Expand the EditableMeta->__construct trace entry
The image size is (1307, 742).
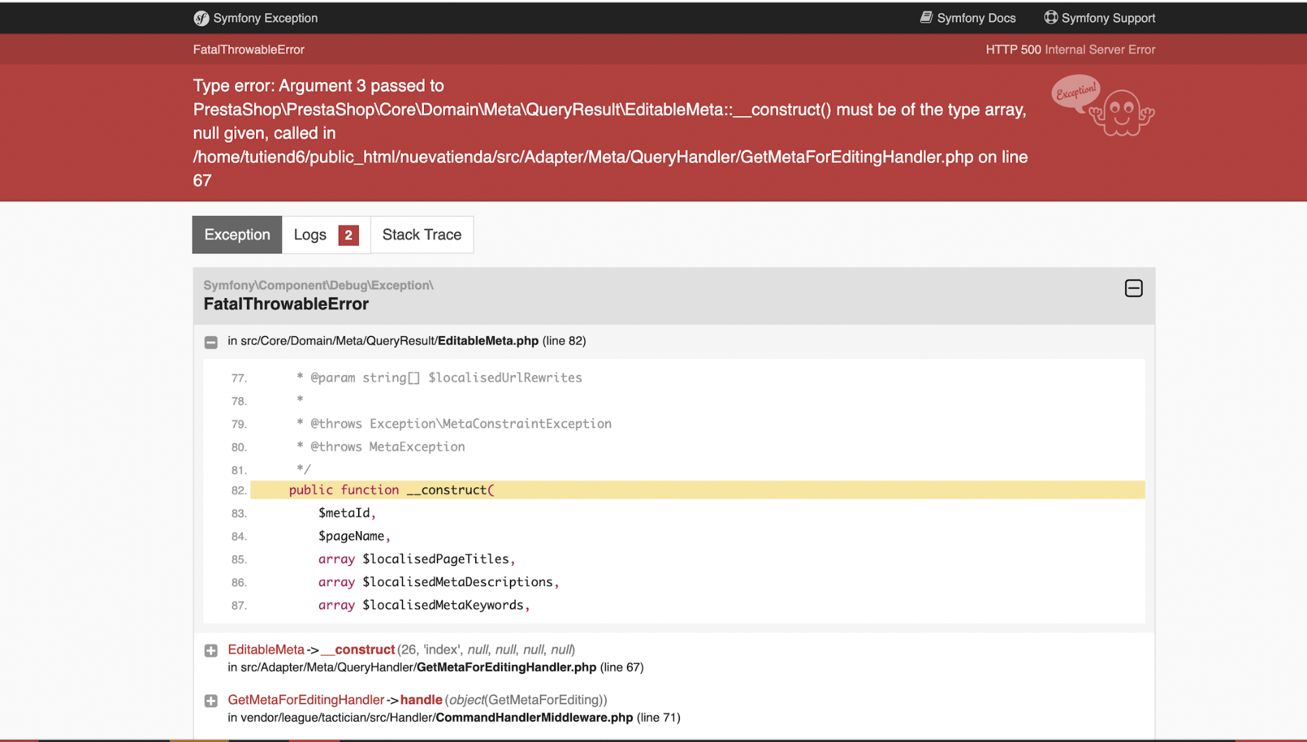pyautogui.click(x=211, y=651)
